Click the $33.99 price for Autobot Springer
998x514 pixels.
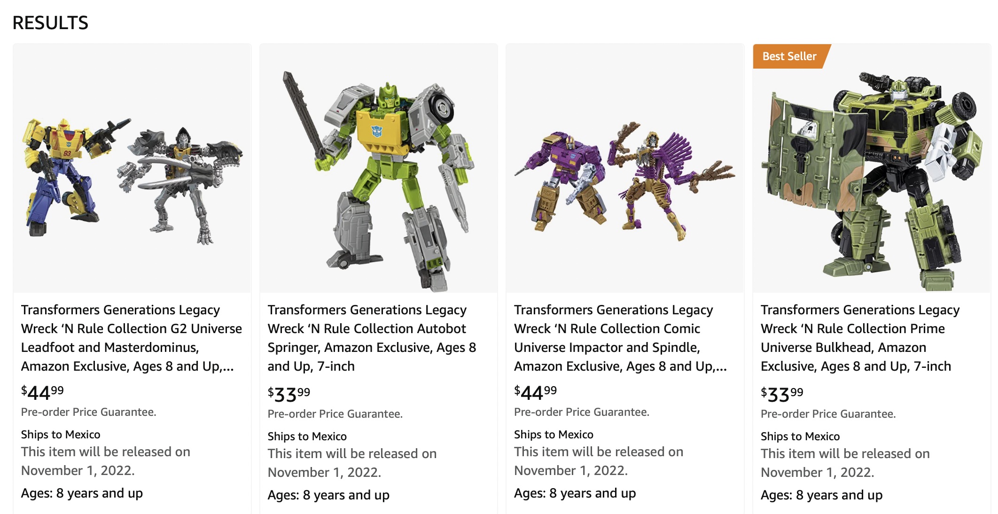289,394
